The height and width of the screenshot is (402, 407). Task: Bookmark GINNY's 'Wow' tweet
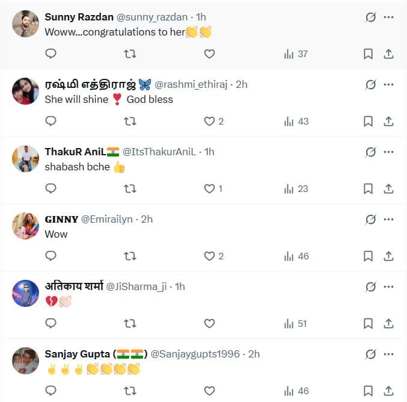[x=368, y=256]
